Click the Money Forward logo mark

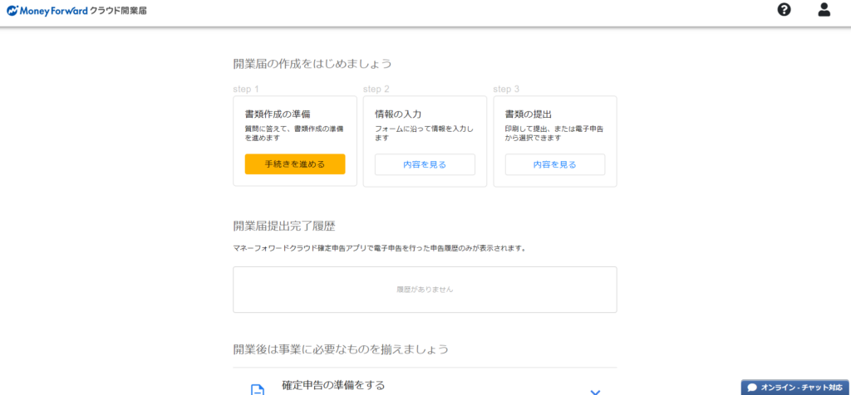pos(12,12)
